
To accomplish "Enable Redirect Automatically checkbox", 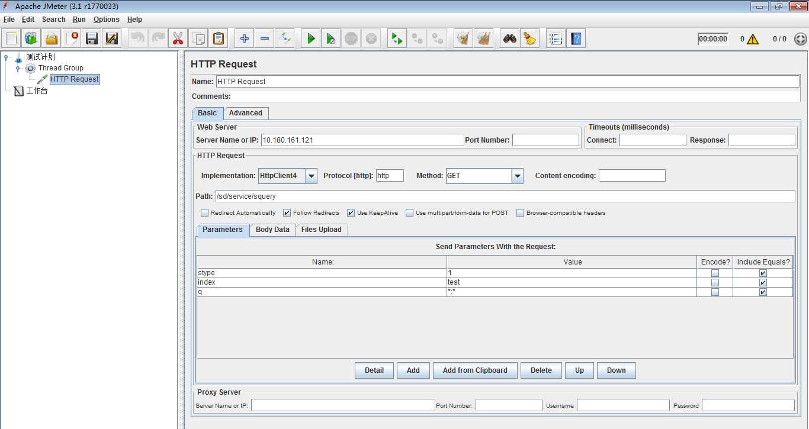I will point(205,212).
